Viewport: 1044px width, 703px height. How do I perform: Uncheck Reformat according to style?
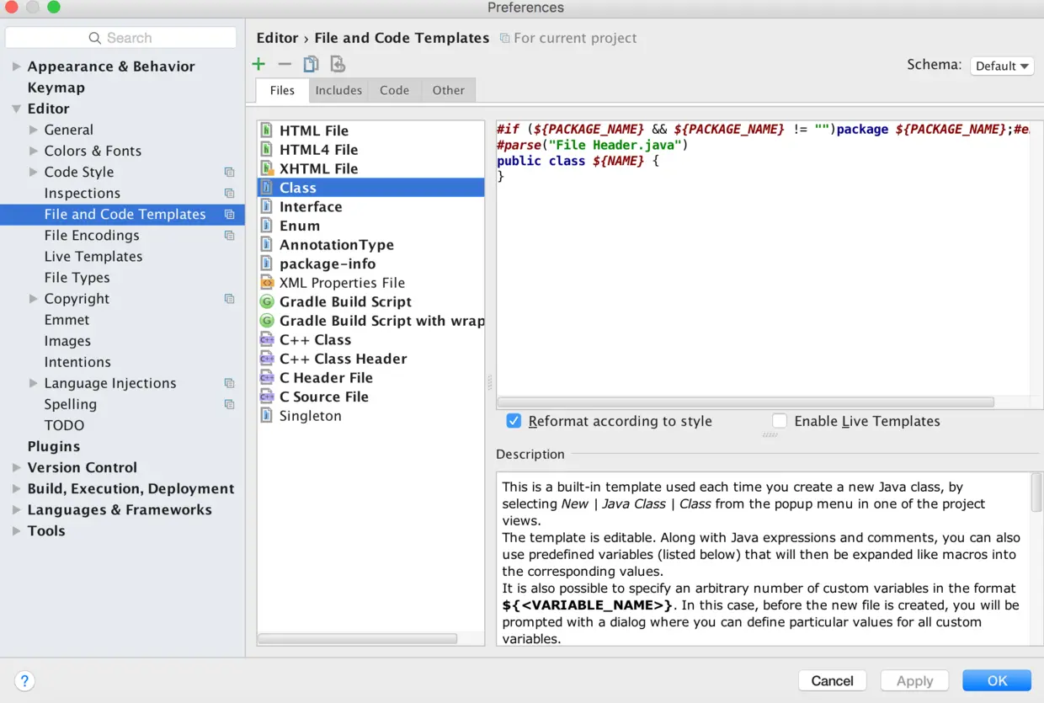pyautogui.click(x=514, y=421)
